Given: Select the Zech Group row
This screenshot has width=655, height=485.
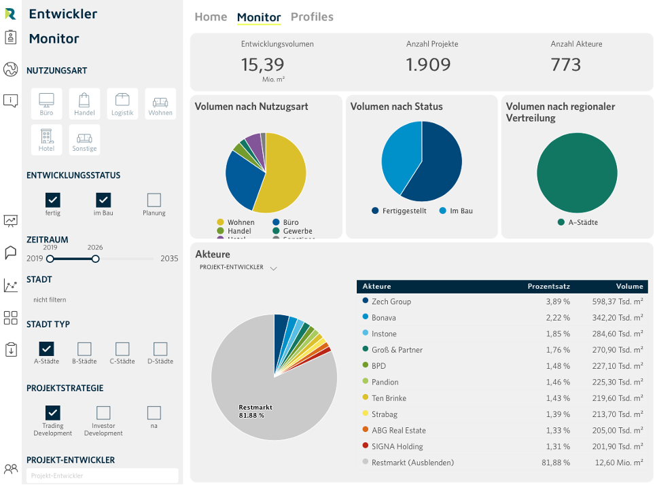Looking at the screenshot, I should [503, 302].
